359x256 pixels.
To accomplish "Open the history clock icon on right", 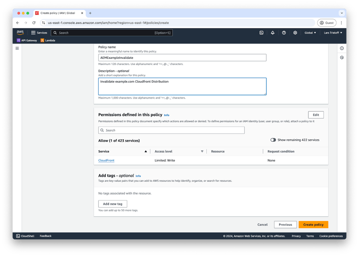I will tap(342, 57).
